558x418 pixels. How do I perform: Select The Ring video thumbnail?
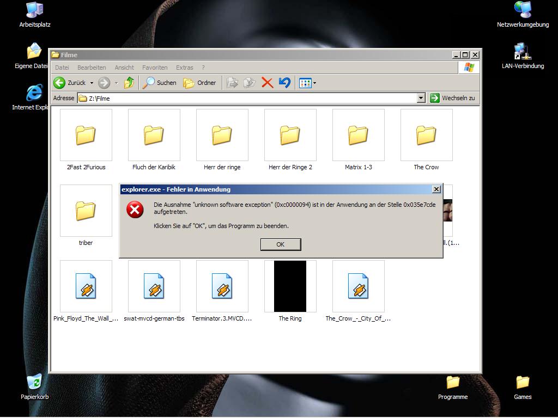coord(290,287)
